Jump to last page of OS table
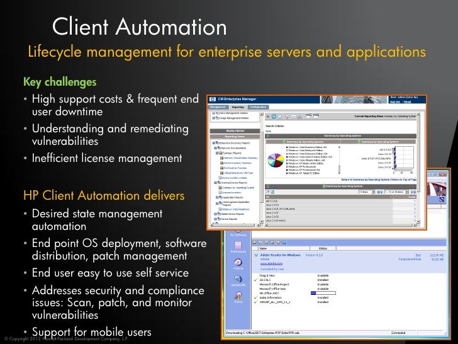Viewport: 458px width, 344px height. [x=413, y=192]
